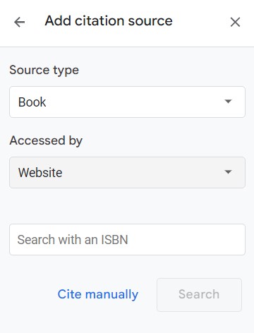Go back using the left arrow icon
254x333 pixels.
[19, 23]
